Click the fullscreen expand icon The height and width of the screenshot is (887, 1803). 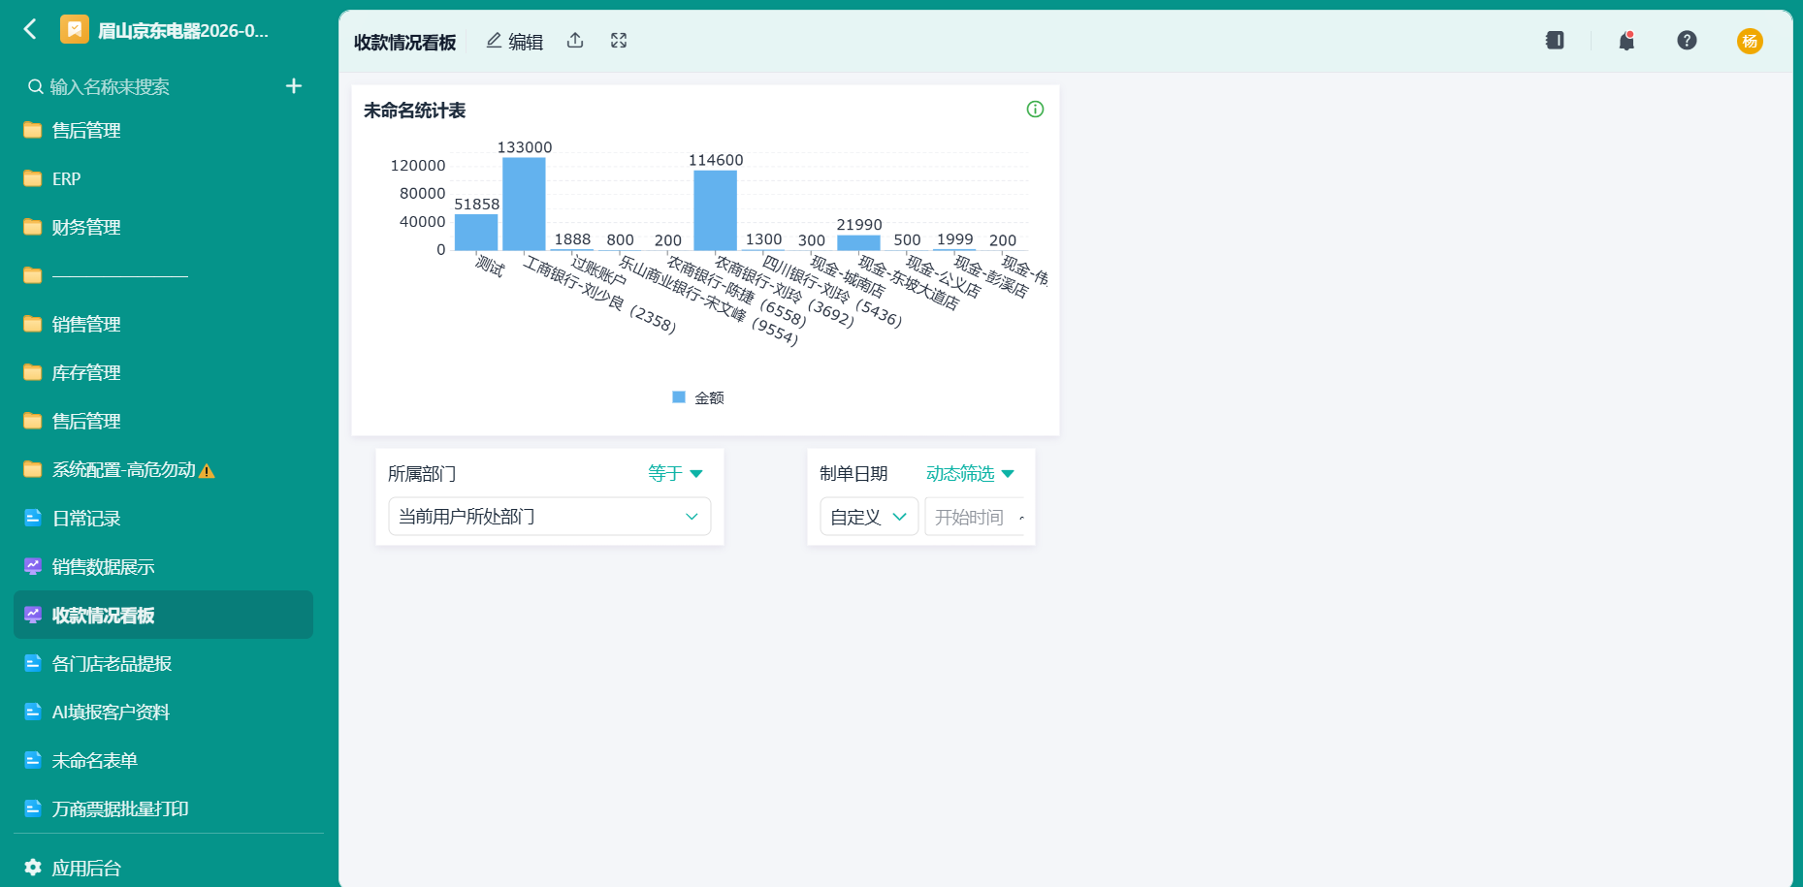[619, 41]
